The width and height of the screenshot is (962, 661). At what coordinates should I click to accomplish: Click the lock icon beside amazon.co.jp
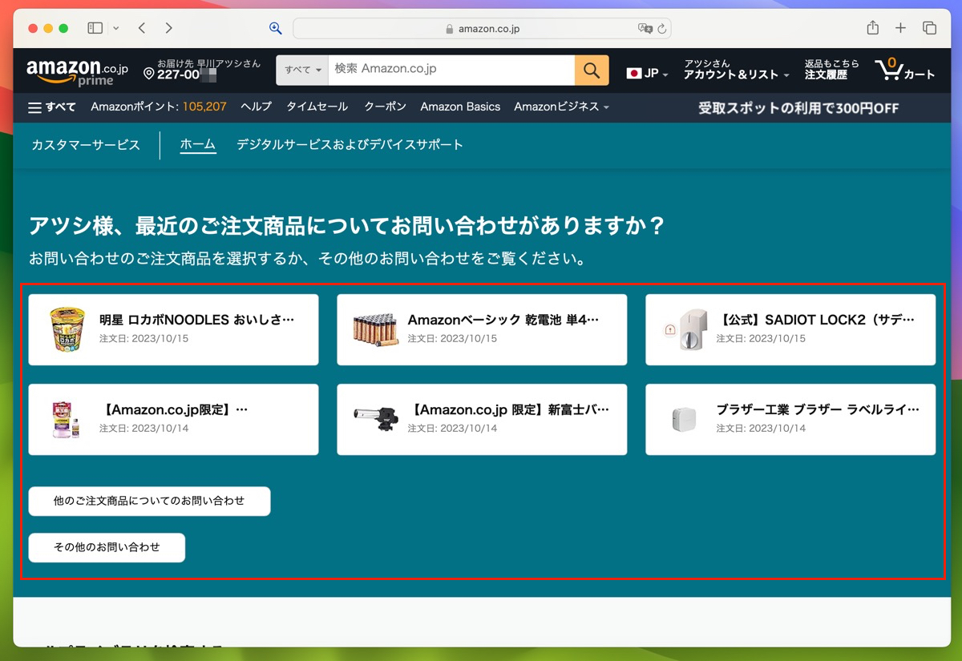click(x=449, y=29)
